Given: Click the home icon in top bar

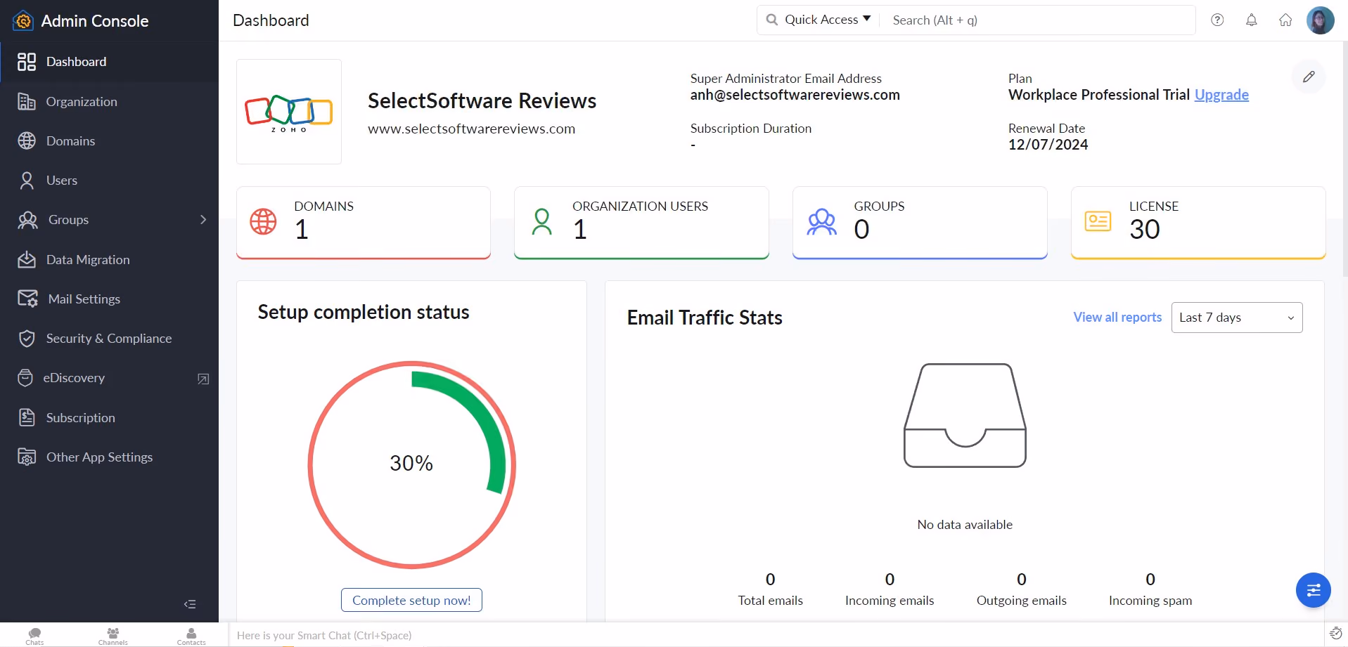Looking at the screenshot, I should [1285, 20].
